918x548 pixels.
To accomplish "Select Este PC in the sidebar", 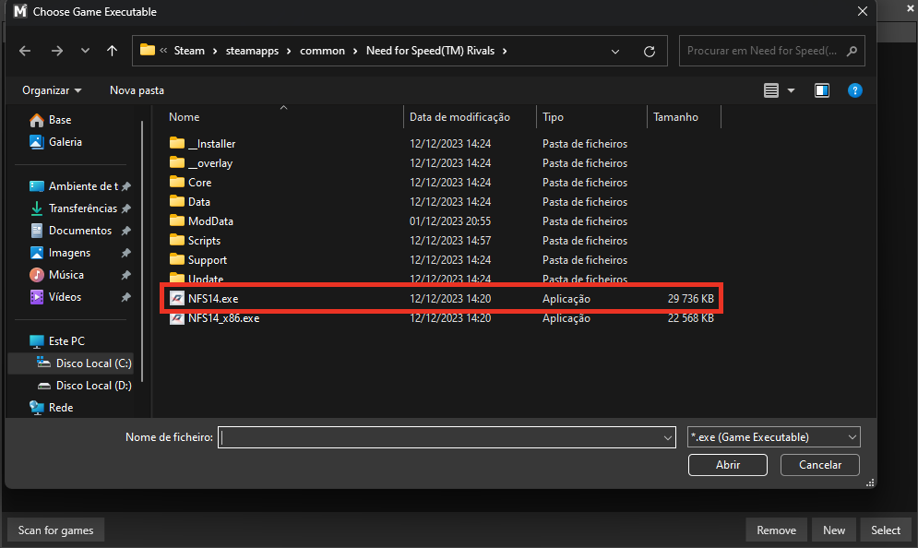I will [x=57, y=340].
